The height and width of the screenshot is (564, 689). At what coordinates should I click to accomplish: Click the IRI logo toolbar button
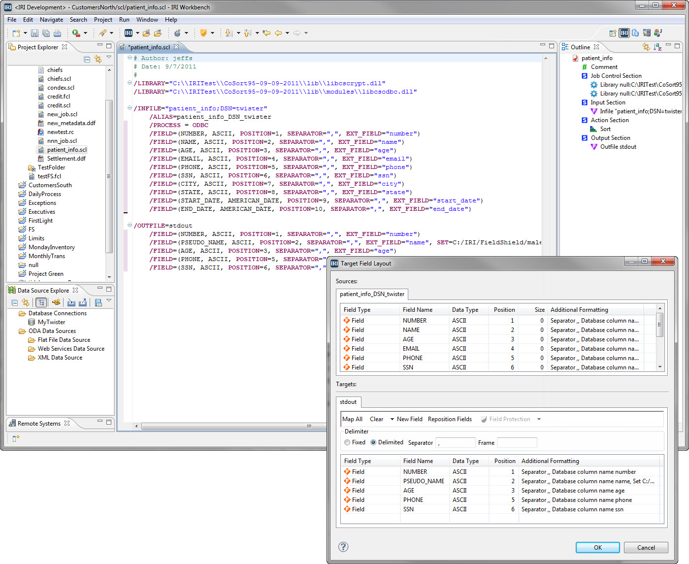129,33
